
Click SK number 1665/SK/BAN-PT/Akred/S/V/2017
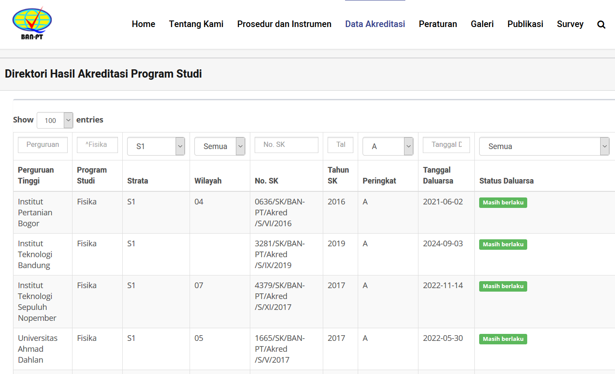[x=280, y=349]
